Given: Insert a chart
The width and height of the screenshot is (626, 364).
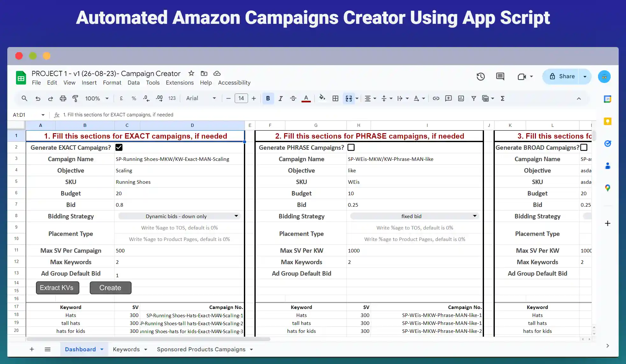Looking at the screenshot, I should (461, 99).
